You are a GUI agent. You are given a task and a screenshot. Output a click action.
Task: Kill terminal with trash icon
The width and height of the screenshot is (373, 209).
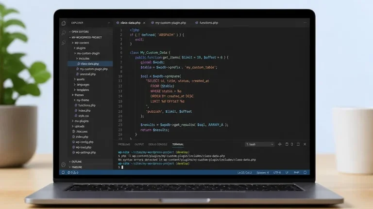[x=292, y=144]
